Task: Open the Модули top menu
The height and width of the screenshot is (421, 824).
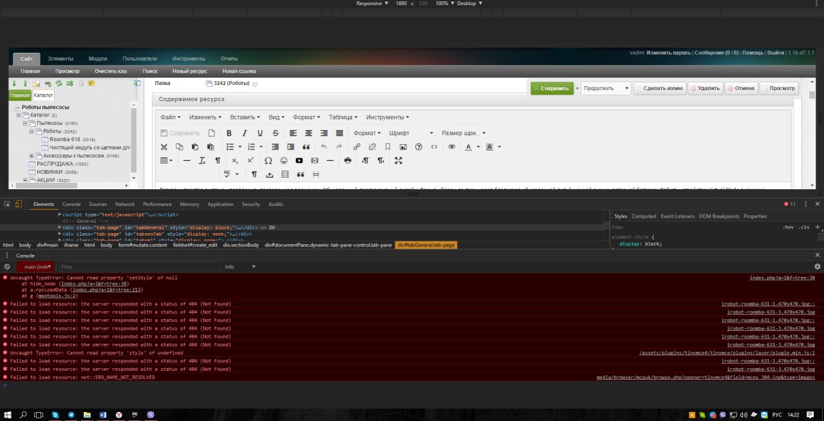Action: pyautogui.click(x=98, y=59)
